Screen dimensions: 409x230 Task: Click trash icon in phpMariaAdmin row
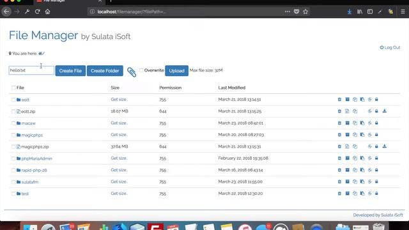(339, 158)
